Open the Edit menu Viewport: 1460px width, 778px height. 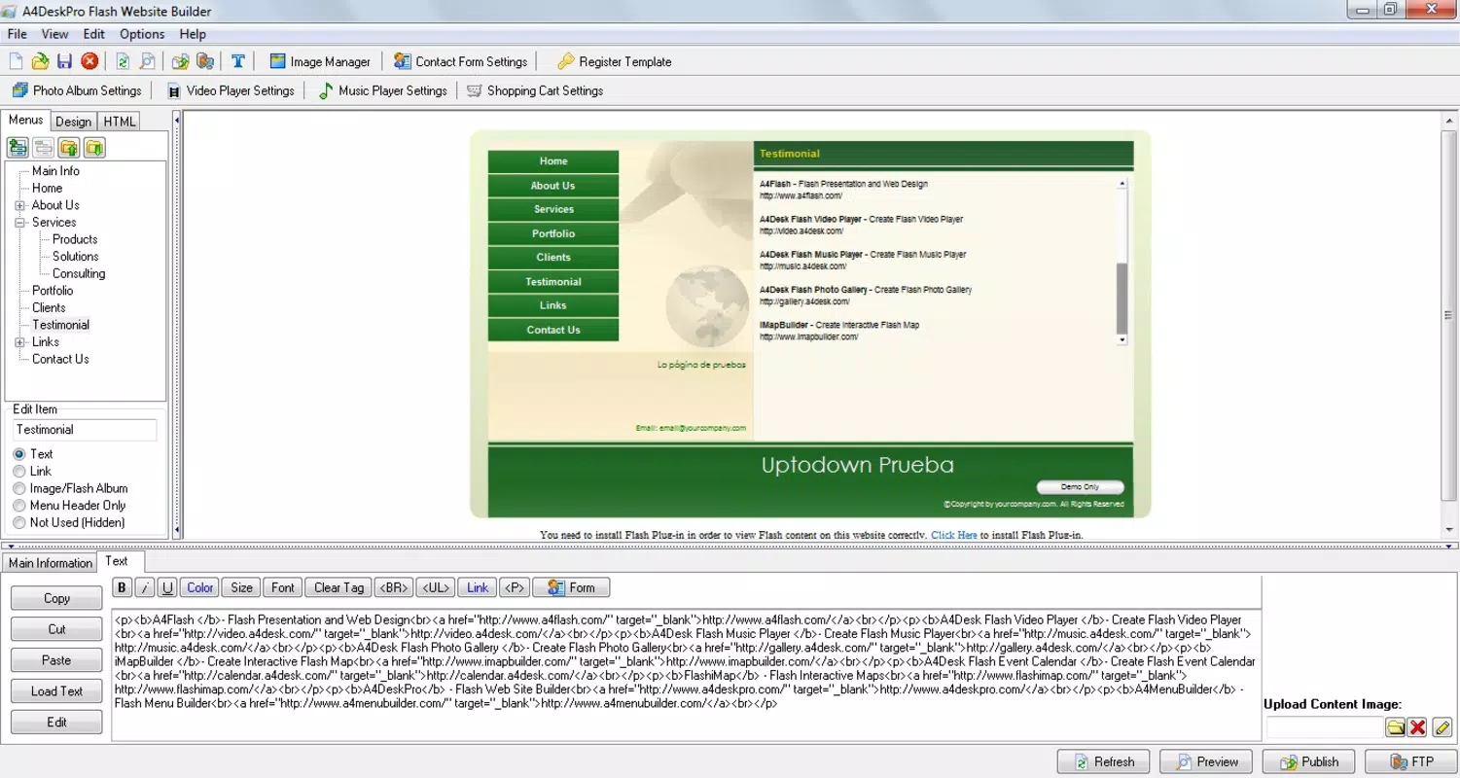[x=93, y=34]
